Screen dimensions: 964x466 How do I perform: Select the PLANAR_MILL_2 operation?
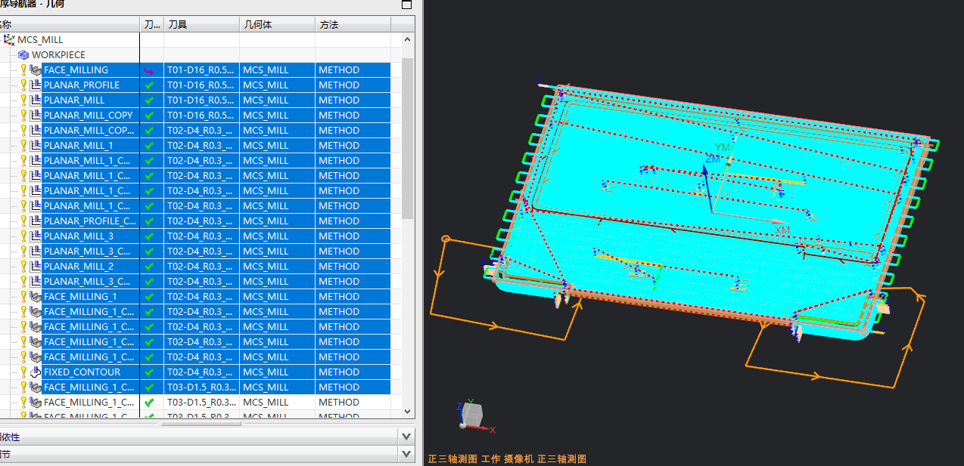pos(79,266)
